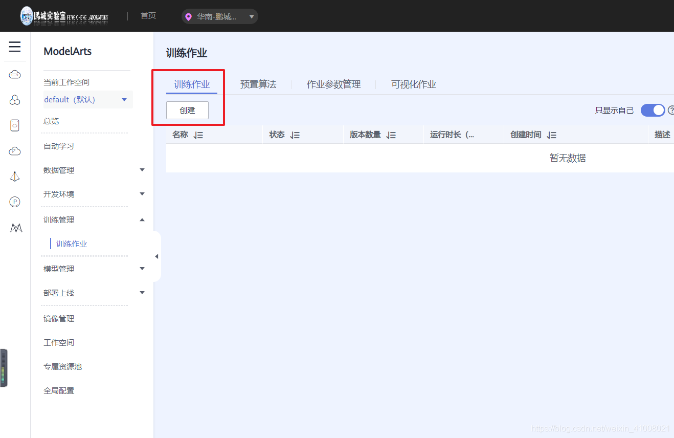Go to 首页 in the top bar
This screenshot has height=438, width=674.
coord(148,16)
